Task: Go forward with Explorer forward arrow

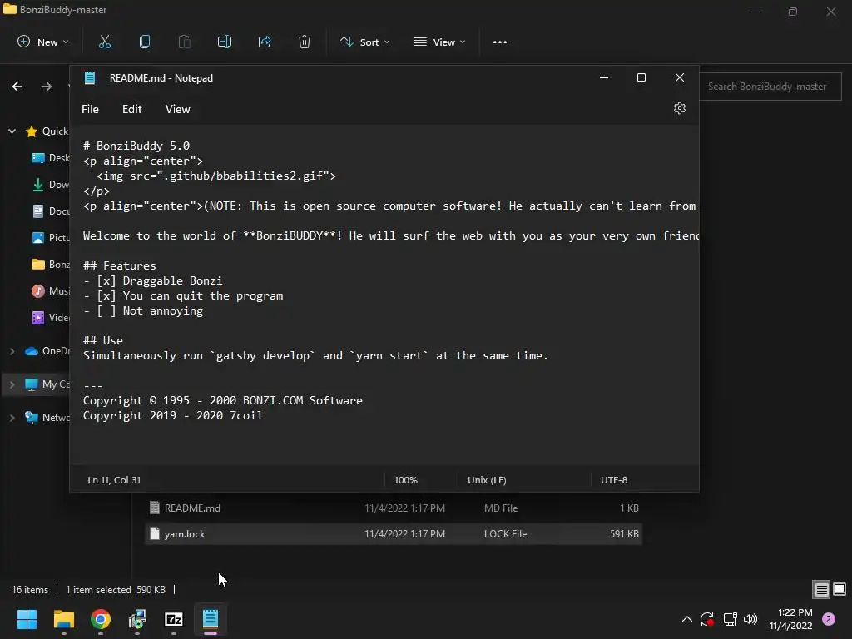Action: click(x=47, y=87)
